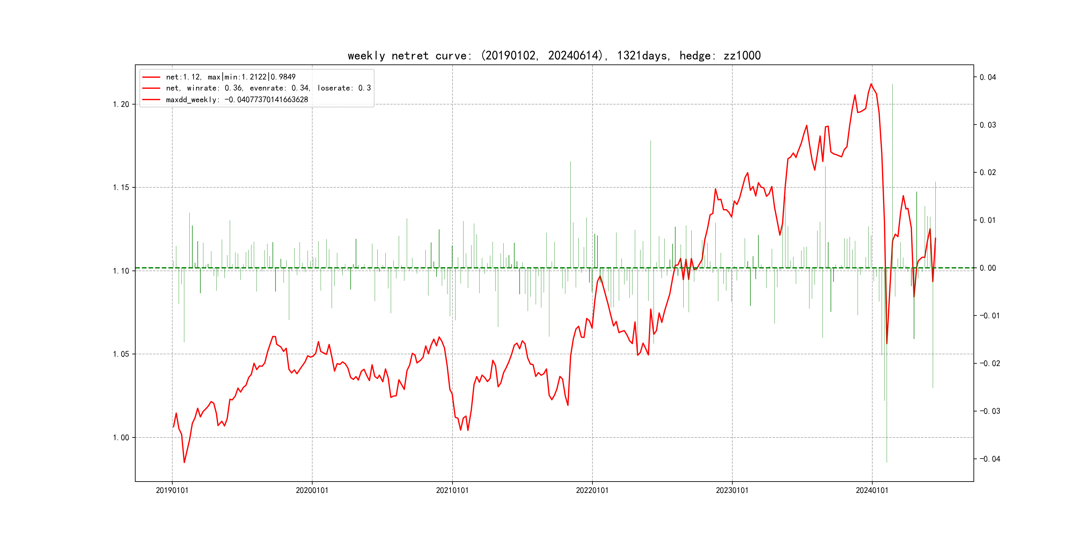Click the chart title text
Viewport: 1082px width, 541px height.
tap(554, 56)
